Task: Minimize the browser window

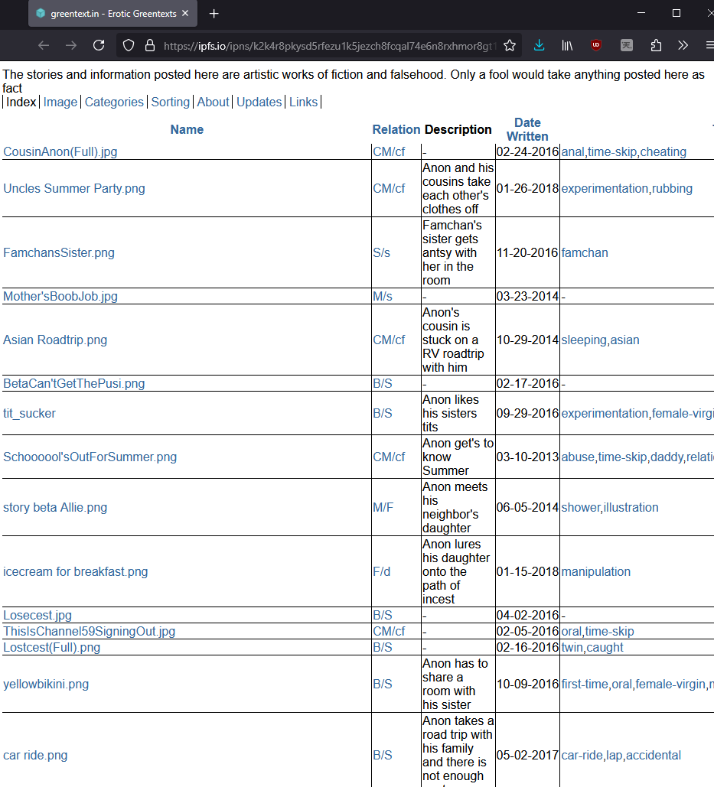Action: click(641, 13)
